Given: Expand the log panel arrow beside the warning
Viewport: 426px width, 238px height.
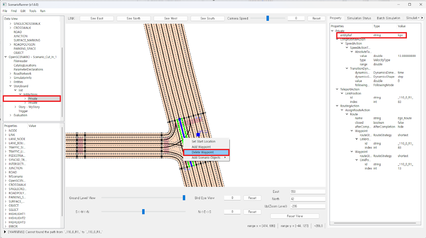Looking at the screenshot, I should [x=5, y=232].
